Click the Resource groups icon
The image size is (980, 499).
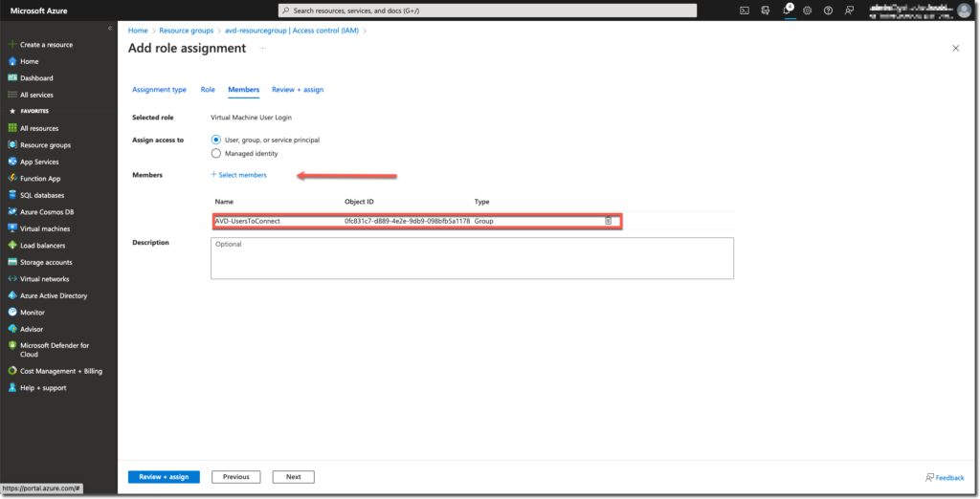tap(11, 145)
